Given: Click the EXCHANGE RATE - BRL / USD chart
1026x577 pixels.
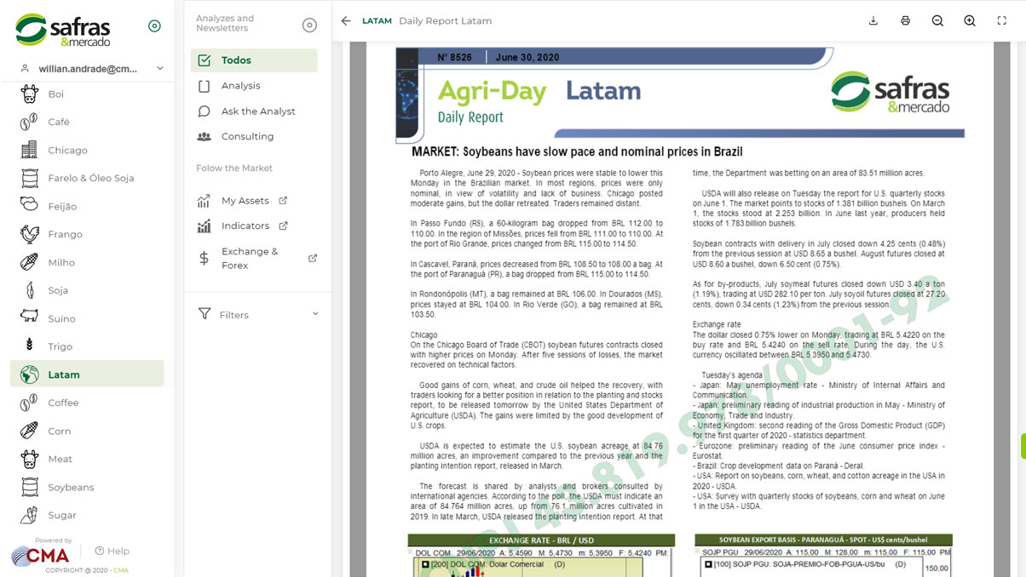Looking at the screenshot, I should coord(541,556).
